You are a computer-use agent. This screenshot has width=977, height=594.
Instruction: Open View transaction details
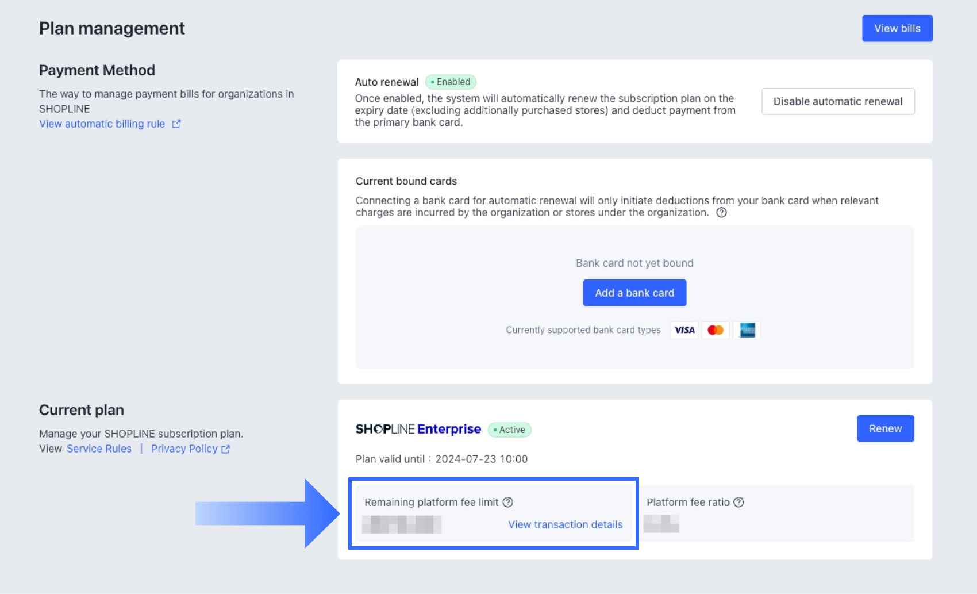coord(565,524)
